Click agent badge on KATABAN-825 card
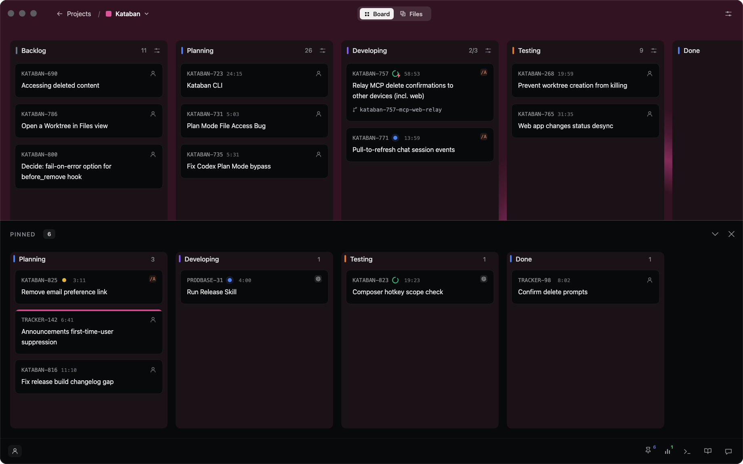The width and height of the screenshot is (743, 464). point(153,279)
